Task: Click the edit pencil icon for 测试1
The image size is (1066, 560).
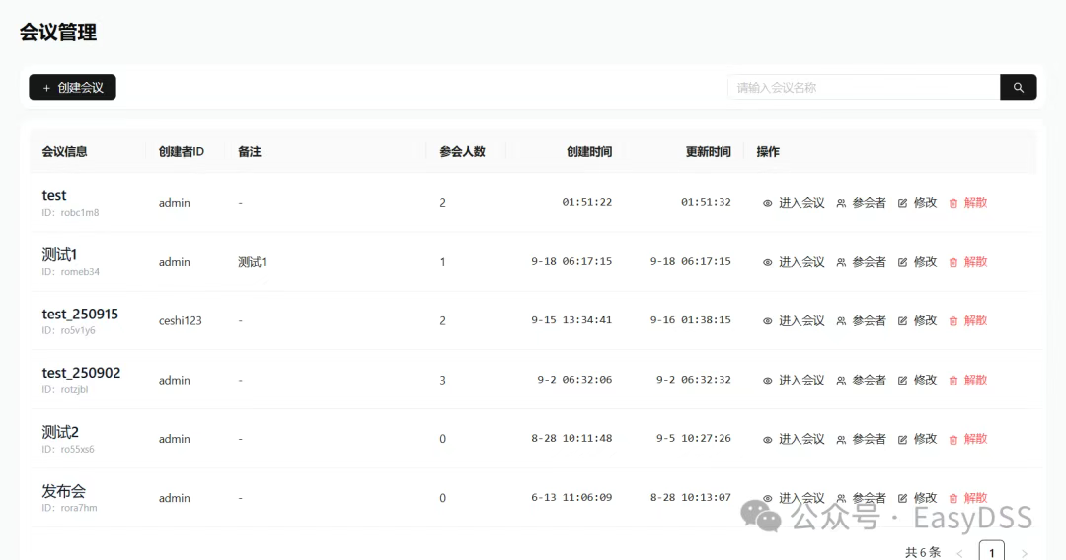Action: (902, 262)
